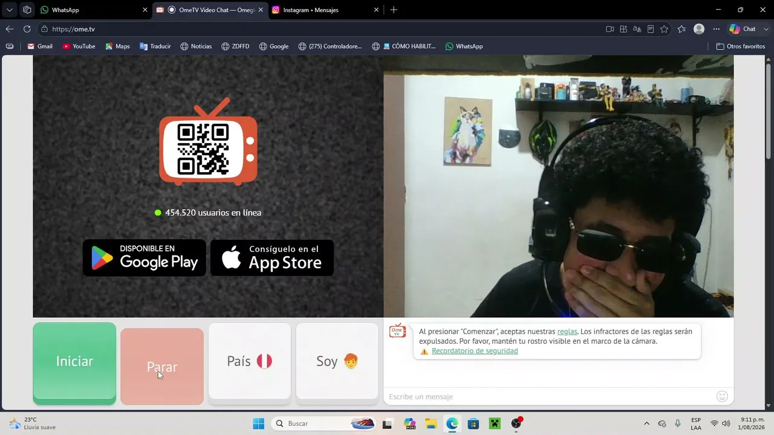Click the tab actions workspace icon

(27, 10)
